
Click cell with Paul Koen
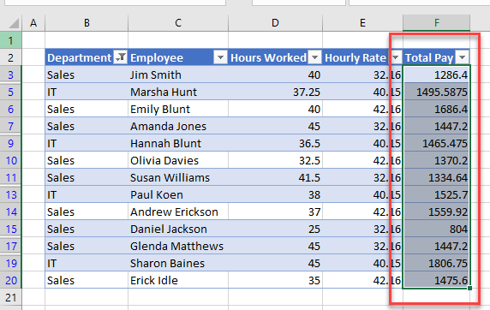(x=178, y=194)
